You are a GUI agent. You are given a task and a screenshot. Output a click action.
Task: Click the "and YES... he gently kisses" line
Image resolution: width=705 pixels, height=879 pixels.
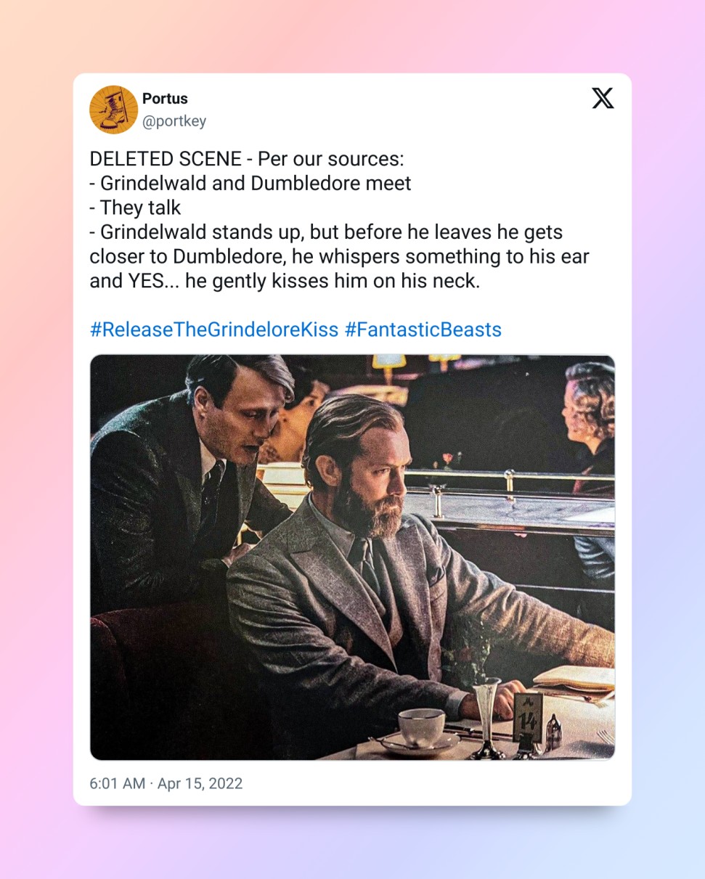(285, 281)
